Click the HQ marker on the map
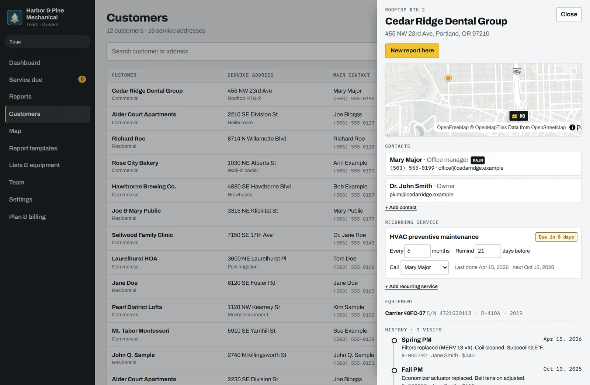 [x=518, y=116]
